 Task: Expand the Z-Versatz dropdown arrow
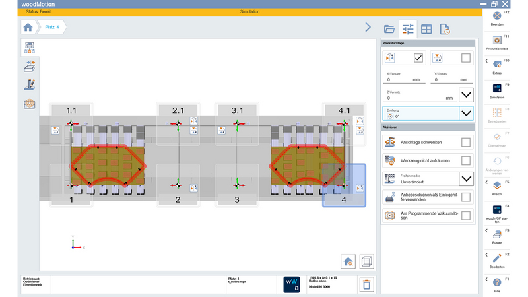point(466,94)
